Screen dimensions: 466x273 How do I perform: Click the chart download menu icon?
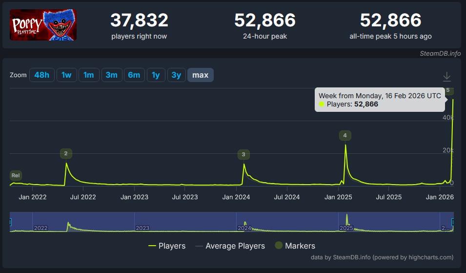coord(446,77)
